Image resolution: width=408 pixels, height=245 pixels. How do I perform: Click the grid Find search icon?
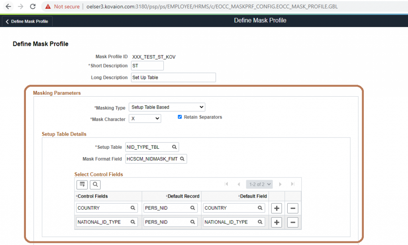95,185
